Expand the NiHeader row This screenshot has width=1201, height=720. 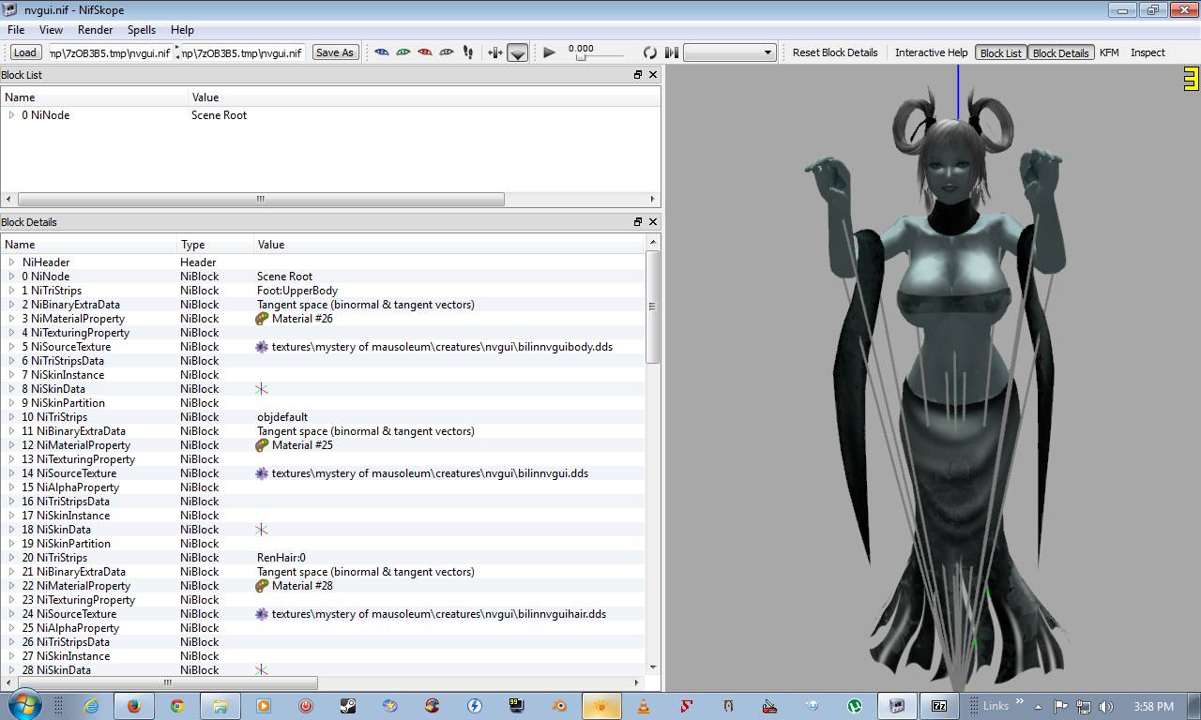point(11,262)
